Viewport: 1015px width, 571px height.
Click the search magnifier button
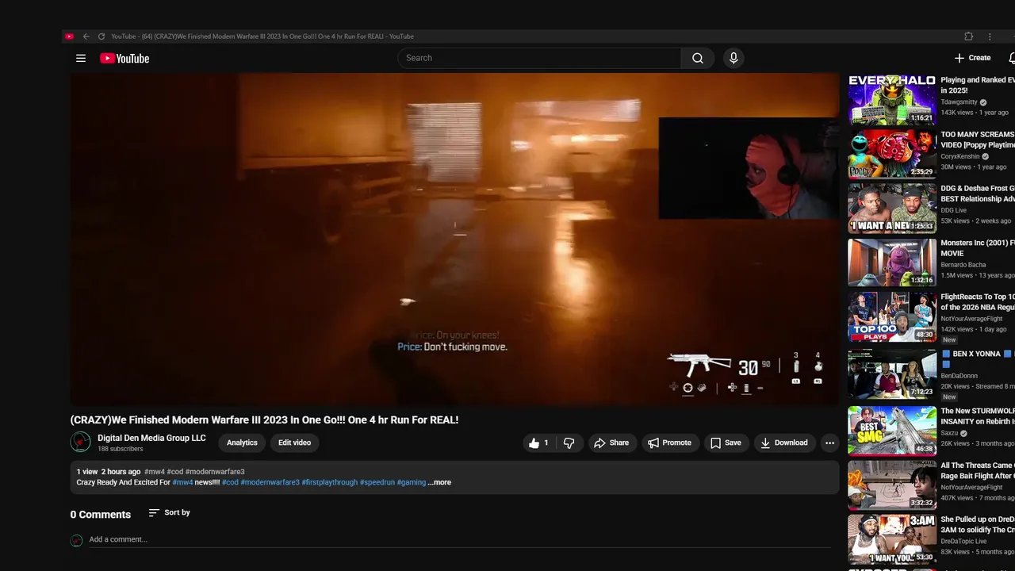click(698, 58)
